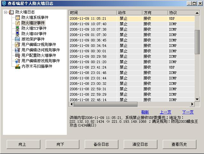Sort by the 时间 column header
The image size is (204, 154).
click(93, 13)
